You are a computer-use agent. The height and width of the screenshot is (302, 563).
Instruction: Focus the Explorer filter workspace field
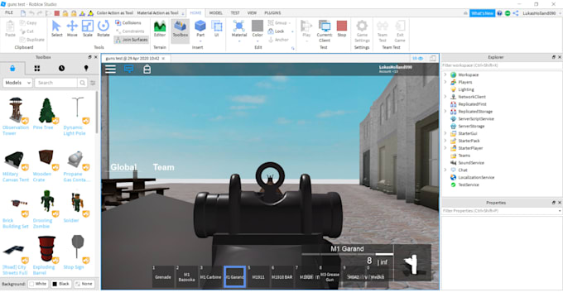pyautogui.click(x=502, y=65)
